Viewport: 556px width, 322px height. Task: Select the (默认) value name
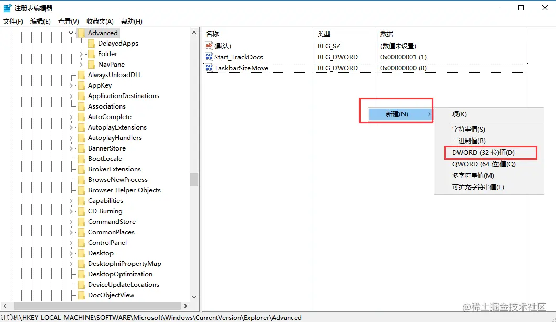223,46
